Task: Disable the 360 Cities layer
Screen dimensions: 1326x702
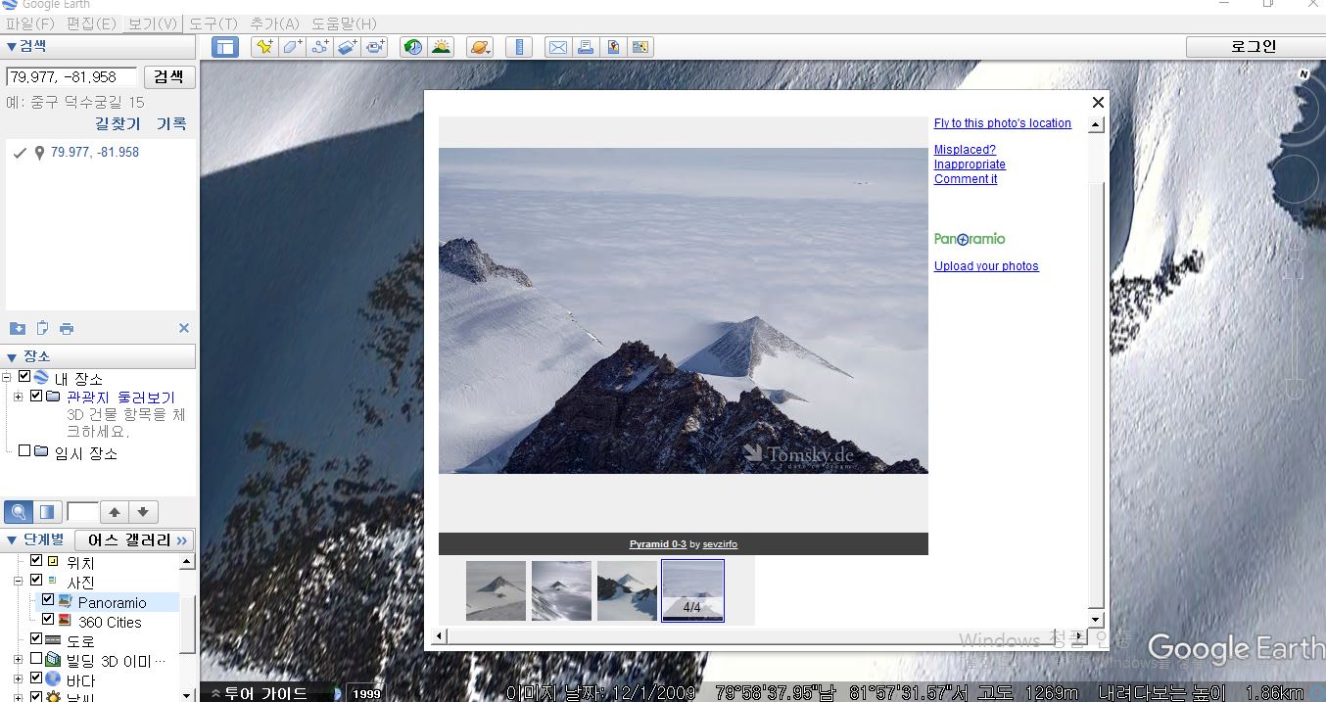Action: coord(48,620)
